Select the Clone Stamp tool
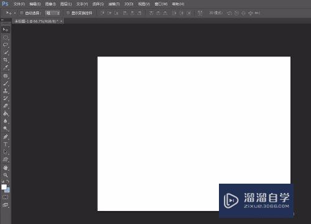 pos(6,91)
